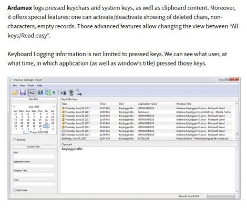Open the Webcam log icon
This screenshot has height=210, width=247.
point(71,92)
